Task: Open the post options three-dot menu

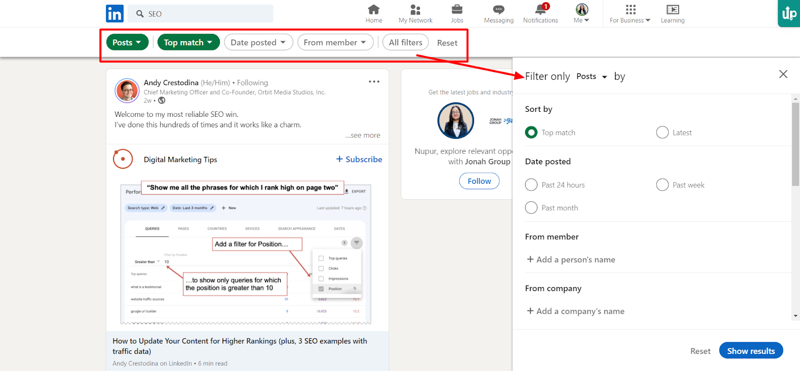Action: (x=374, y=81)
